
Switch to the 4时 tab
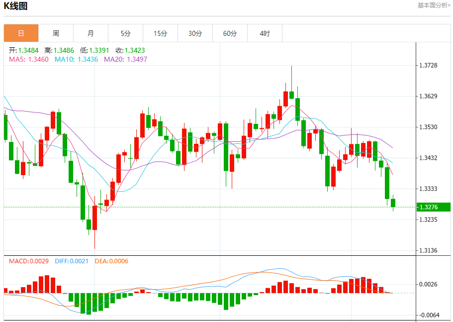(265, 33)
